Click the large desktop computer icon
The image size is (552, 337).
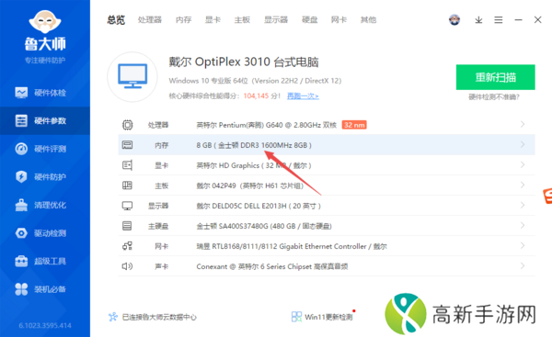(x=132, y=76)
